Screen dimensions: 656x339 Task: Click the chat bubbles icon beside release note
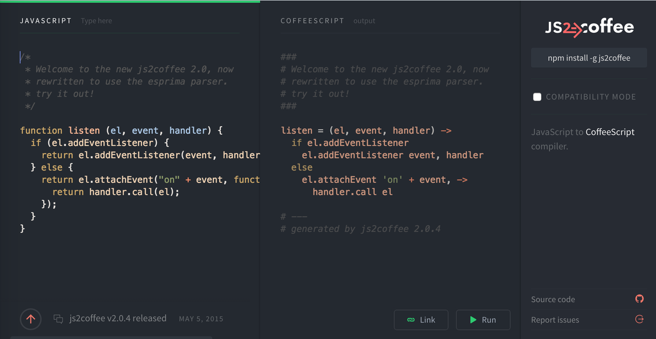(58, 319)
